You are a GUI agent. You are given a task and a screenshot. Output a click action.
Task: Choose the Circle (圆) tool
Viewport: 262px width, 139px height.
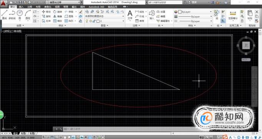click(x=20, y=14)
